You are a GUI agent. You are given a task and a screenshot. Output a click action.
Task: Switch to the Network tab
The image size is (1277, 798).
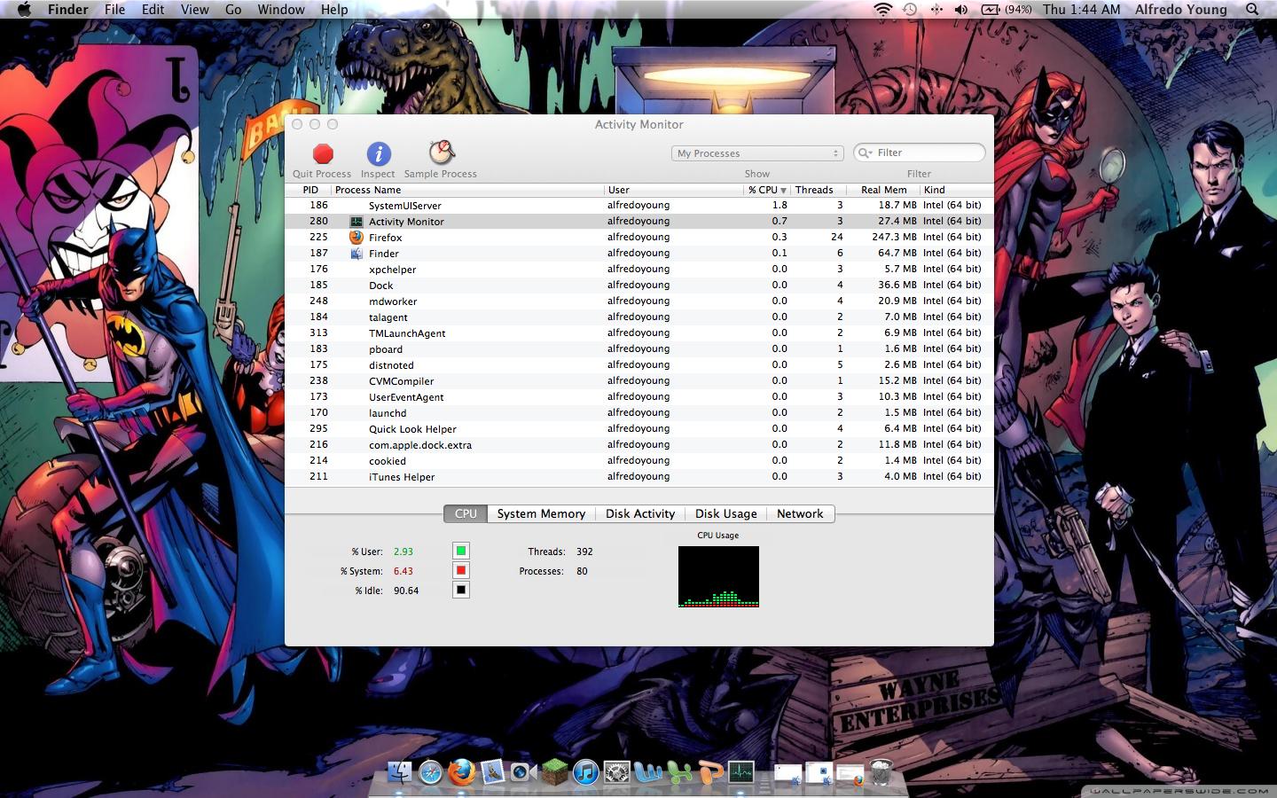coord(800,513)
